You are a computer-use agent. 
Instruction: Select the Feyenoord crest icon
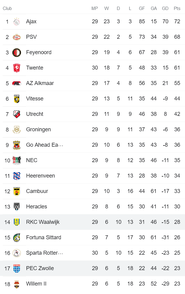[x=17, y=53]
